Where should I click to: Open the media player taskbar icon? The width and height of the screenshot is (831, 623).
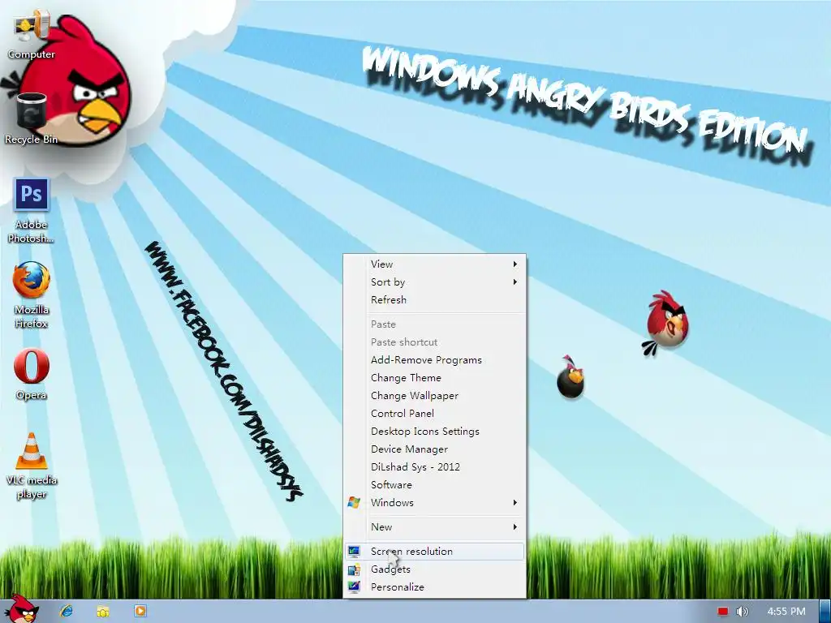coord(140,611)
